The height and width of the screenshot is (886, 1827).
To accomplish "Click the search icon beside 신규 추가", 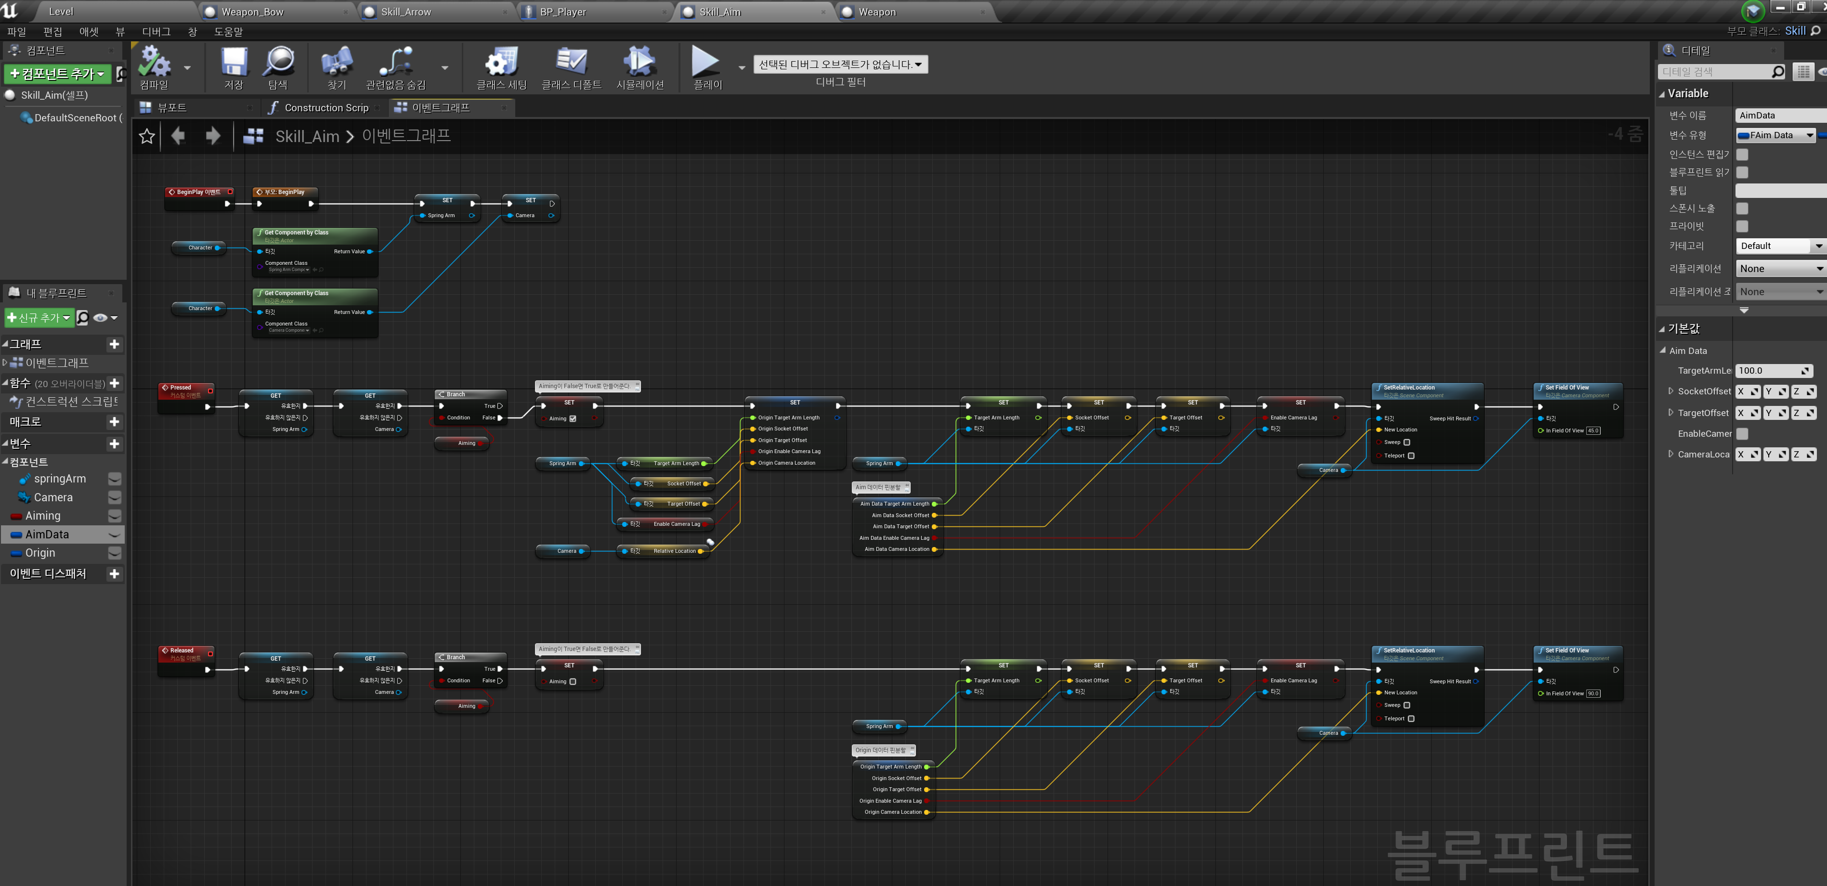I will (82, 318).
